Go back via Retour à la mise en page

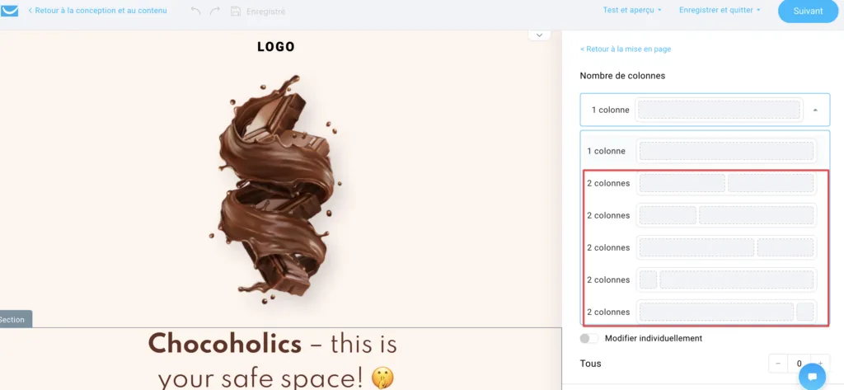[x=626, y=49]
